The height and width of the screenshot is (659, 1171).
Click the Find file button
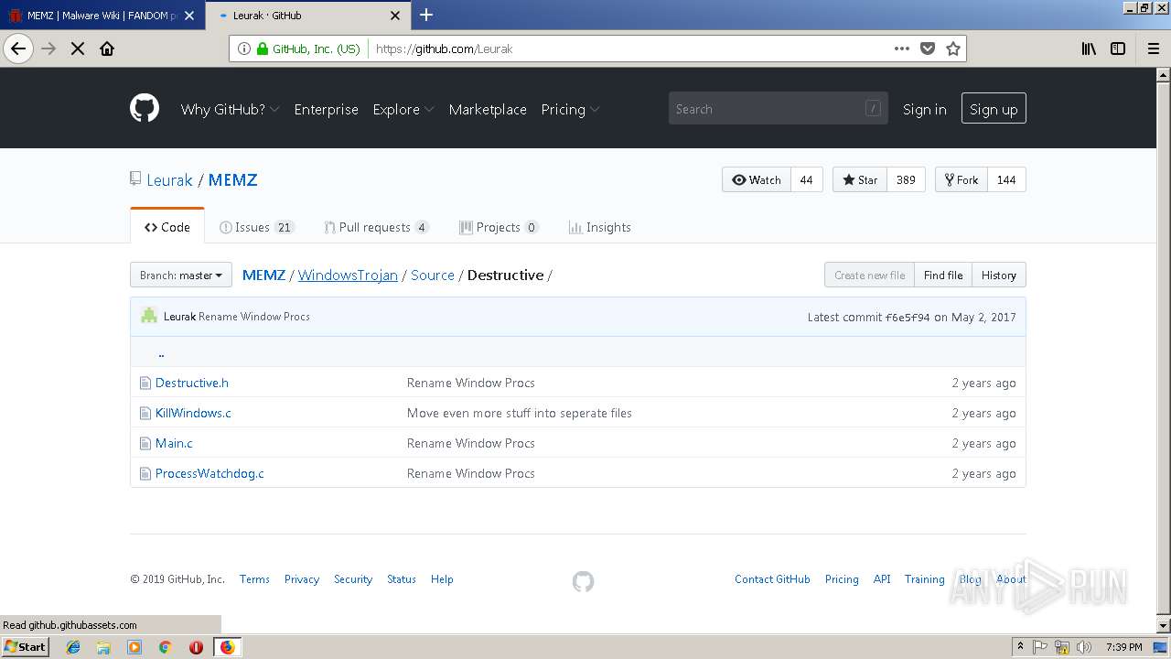pos(943,275)
